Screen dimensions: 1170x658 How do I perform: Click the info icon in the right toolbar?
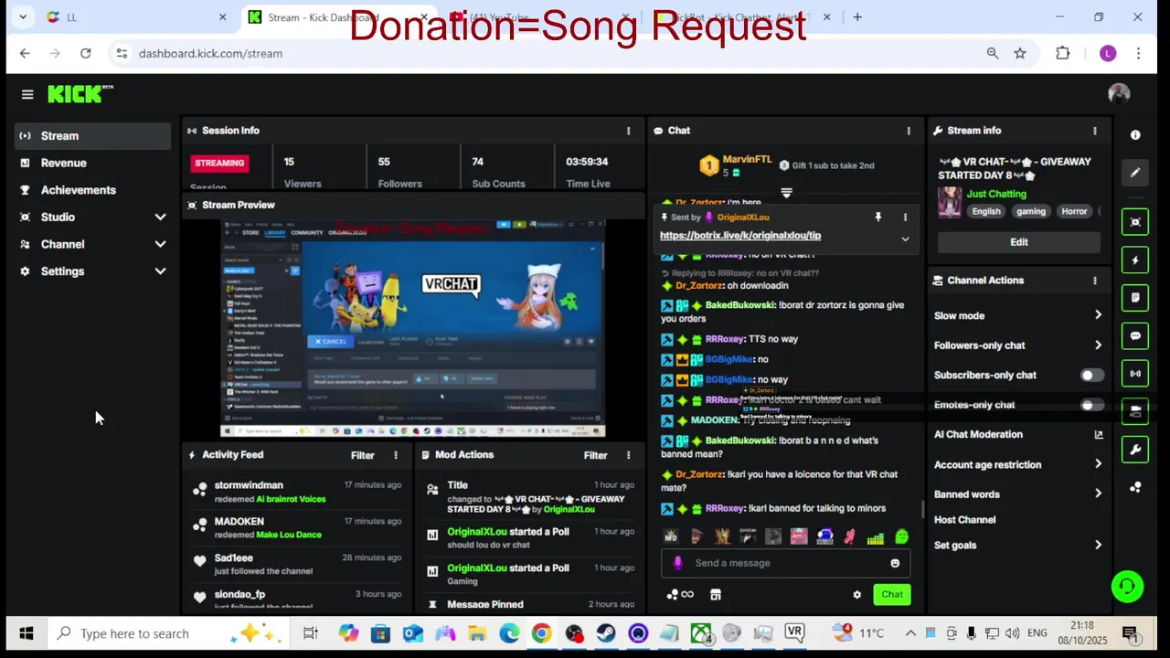pos(1135,134)
